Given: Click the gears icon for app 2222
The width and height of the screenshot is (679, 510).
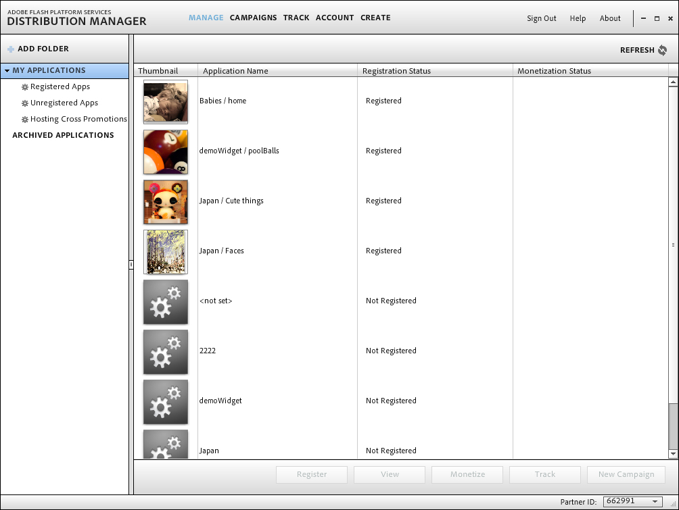Looking at the screenshot, I should pos(166,352).
